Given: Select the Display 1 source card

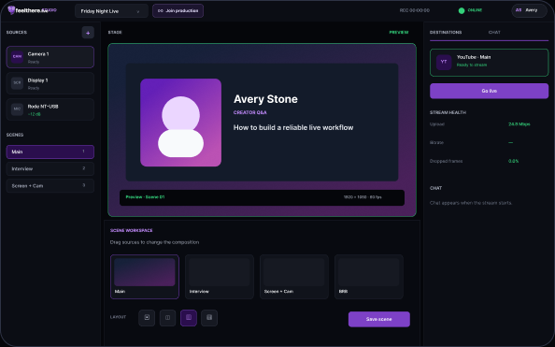Looking at the screenshot, I should pos(50,83).
